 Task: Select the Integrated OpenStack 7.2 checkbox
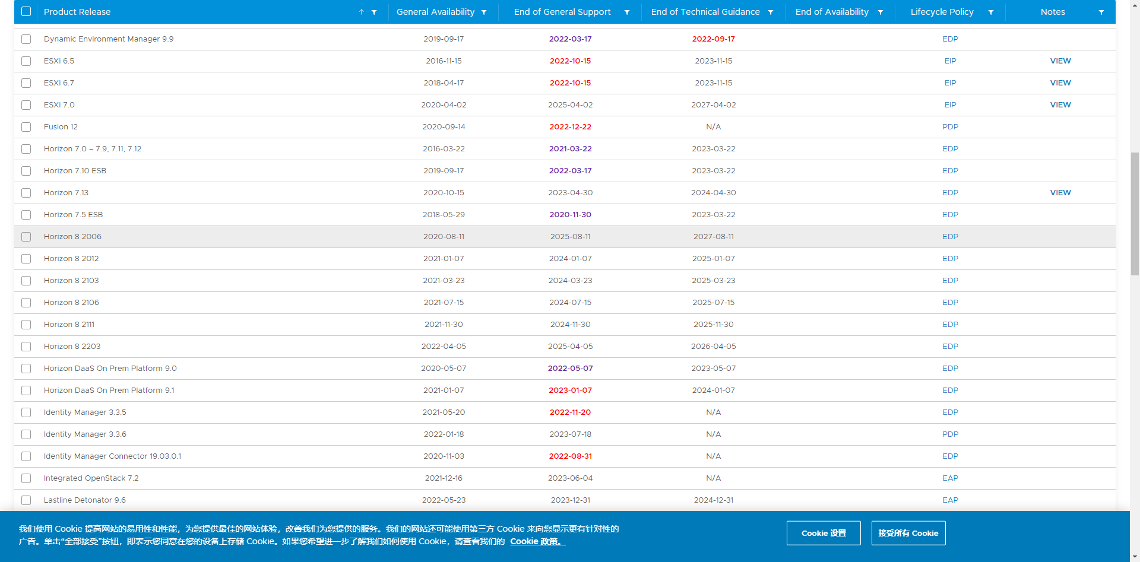pos(26,478)
